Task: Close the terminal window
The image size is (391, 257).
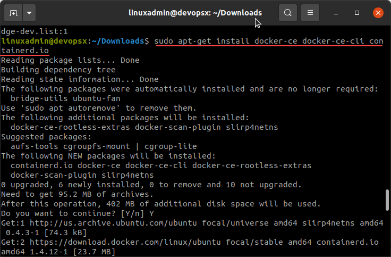Action: [378, 13]
